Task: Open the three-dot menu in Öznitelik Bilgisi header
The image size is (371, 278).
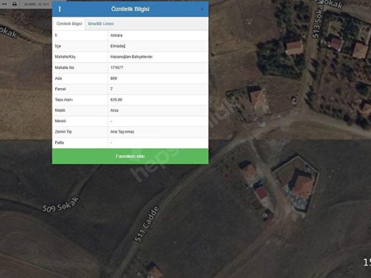Action: [x=60, y=9]
